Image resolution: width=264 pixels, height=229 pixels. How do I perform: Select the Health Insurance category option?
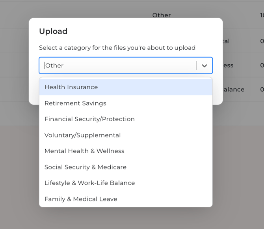point(71,87)
